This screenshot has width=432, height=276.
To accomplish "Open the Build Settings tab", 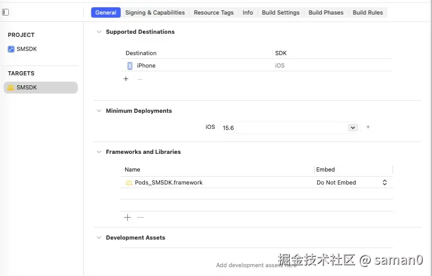I will tap(280, 12).
